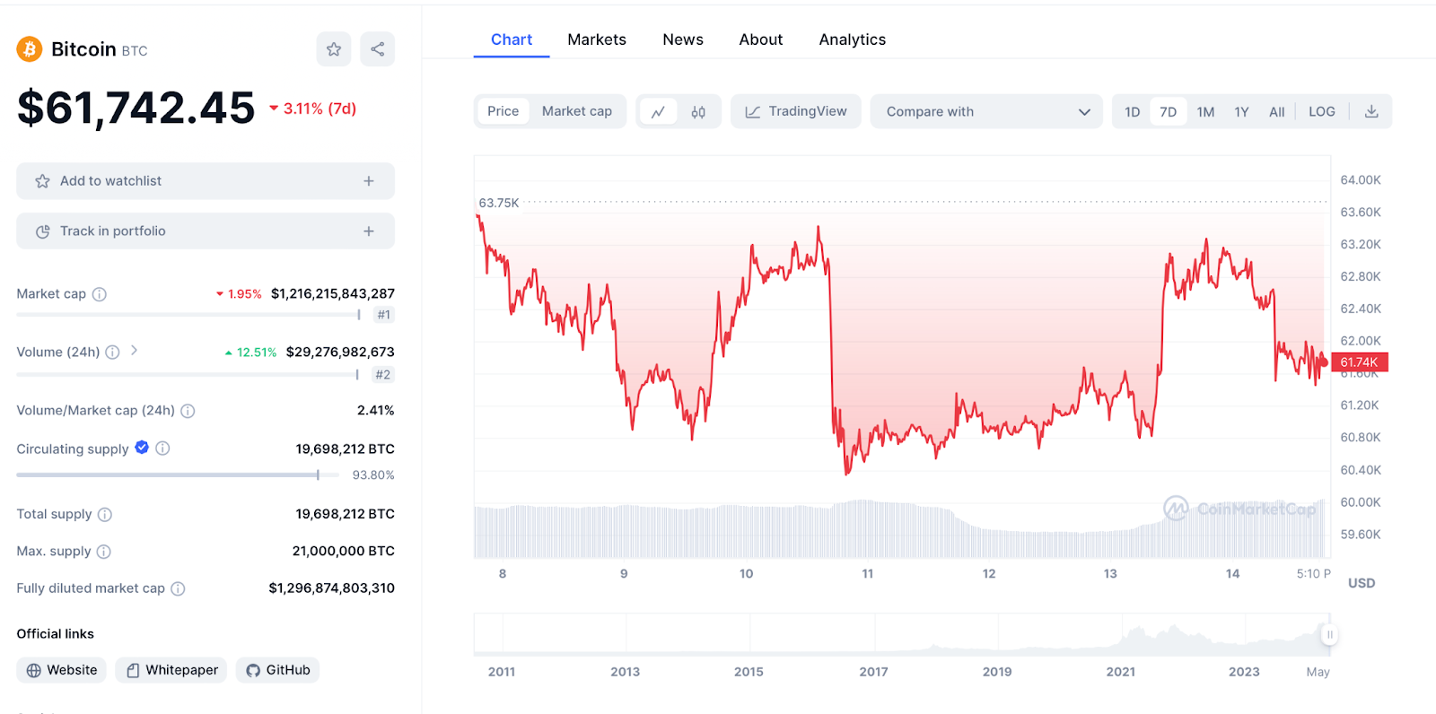Switch to the line chart icon
1436x714 pixels.
[658, 112]
